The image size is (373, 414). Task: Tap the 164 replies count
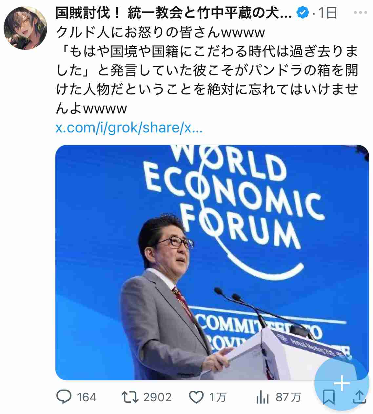coord(87,397)
